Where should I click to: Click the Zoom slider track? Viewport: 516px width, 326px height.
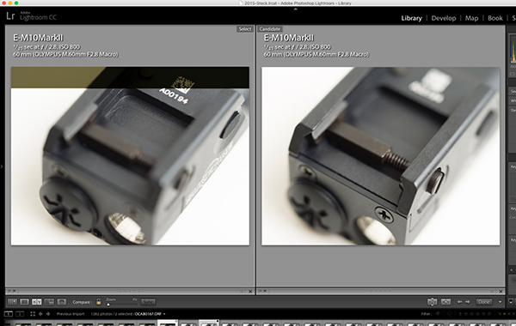[x=121, y=304]
